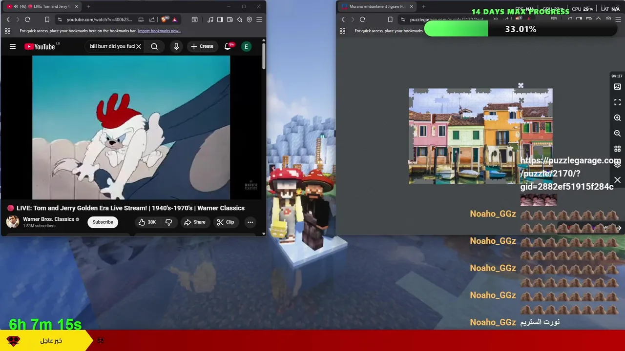
Task: Focus the YouTube search field
Action: point(112,46)
